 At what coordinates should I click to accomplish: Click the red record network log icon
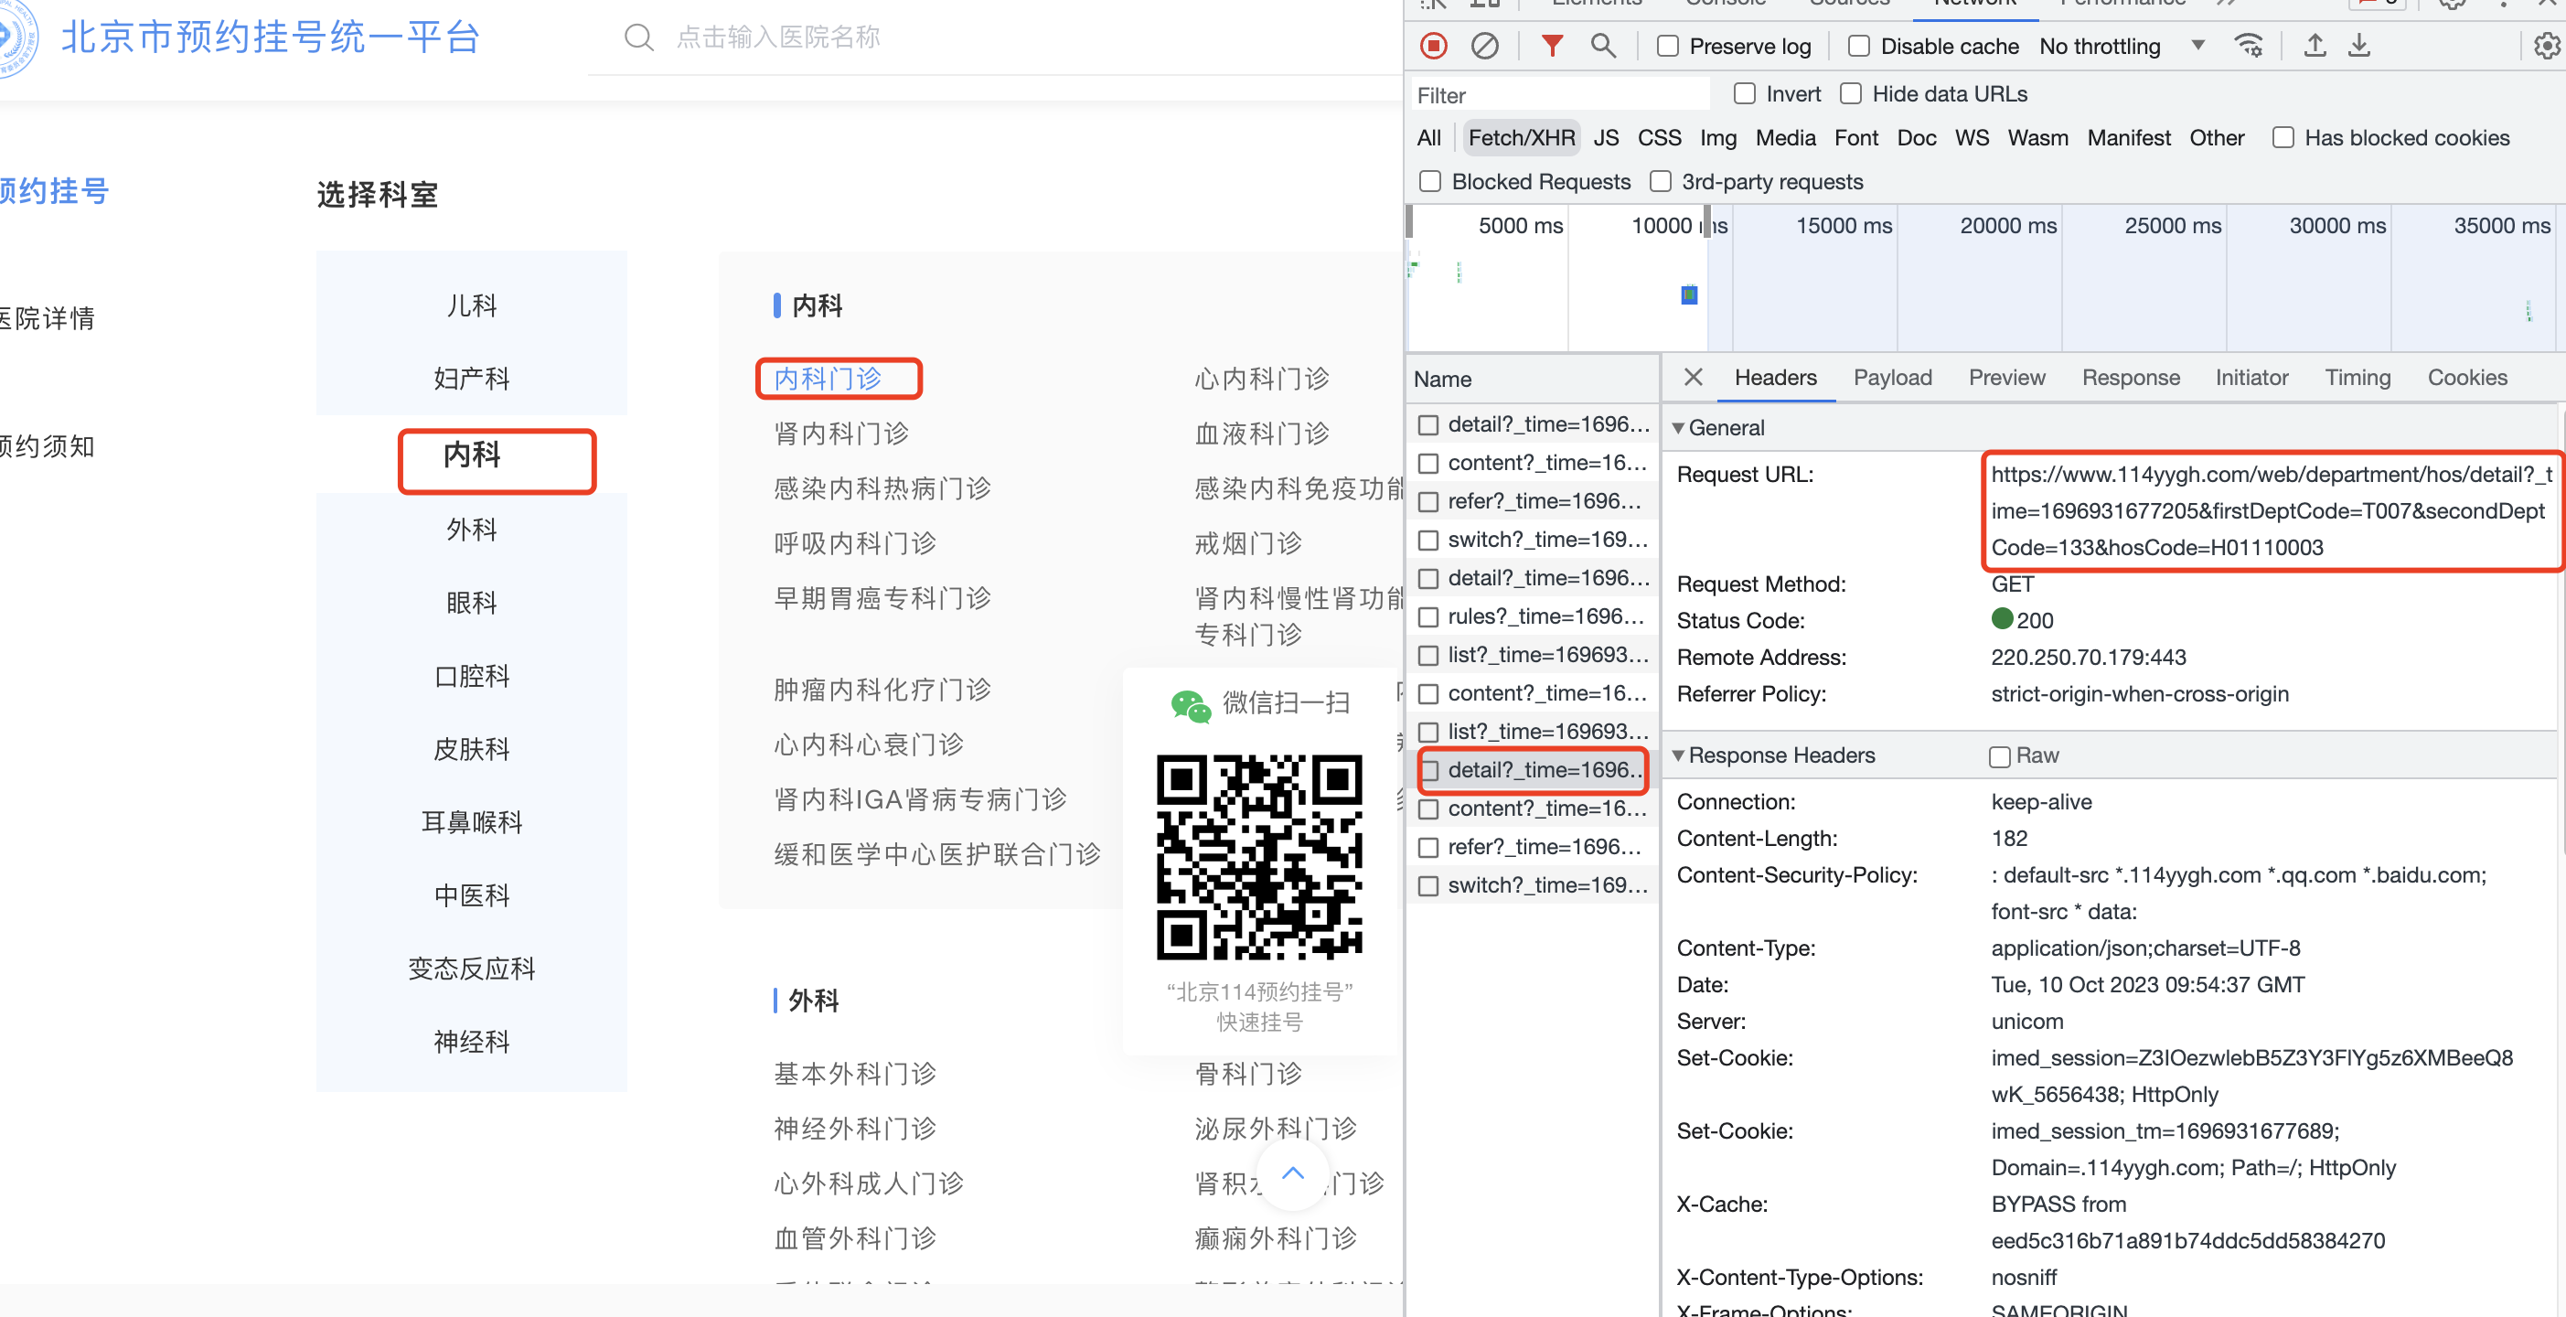(x=1433, y=46)
